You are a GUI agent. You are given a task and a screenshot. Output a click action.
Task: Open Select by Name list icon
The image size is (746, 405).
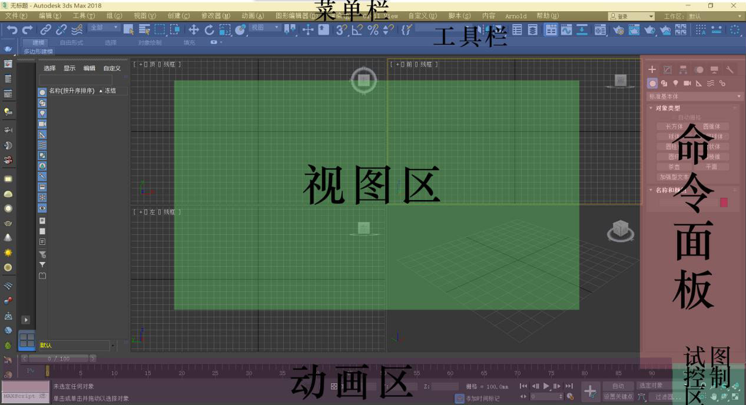(x=144, y=29)
